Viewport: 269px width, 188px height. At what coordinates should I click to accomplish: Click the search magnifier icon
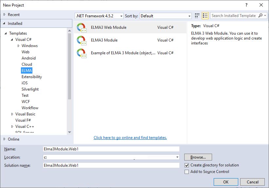coord(260,16)
